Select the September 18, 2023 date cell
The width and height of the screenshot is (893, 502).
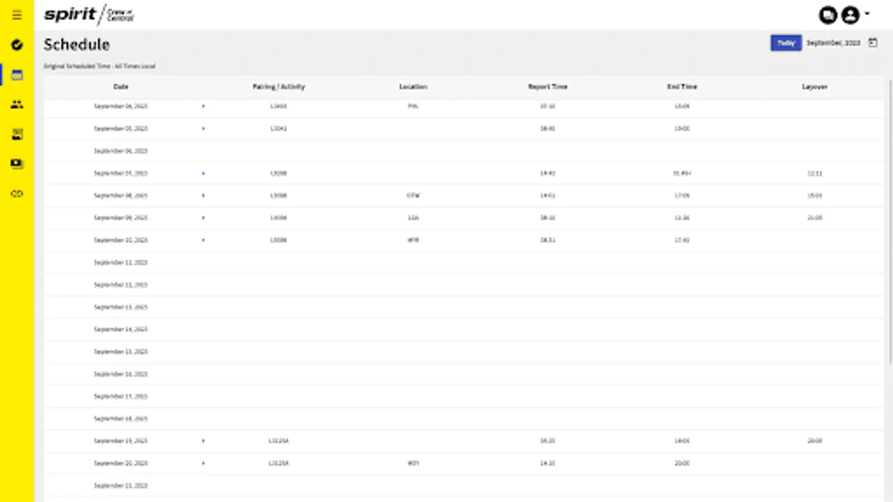(121, 418)
